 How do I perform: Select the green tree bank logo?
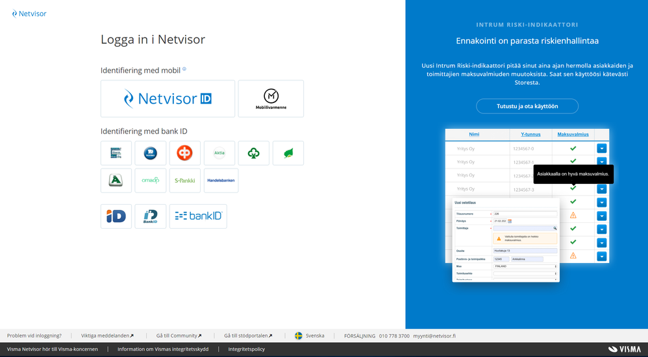point(254,153)
